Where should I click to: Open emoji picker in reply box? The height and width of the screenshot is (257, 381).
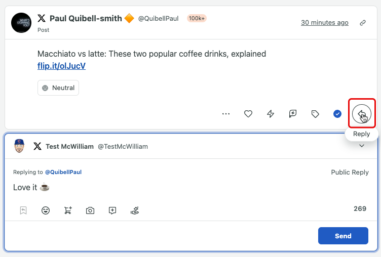(46, 210)
